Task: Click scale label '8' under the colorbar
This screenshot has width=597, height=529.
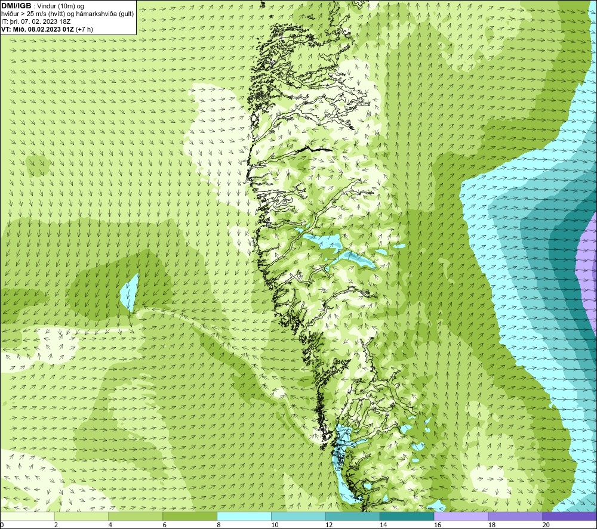Action: click(x=219, y=525)
